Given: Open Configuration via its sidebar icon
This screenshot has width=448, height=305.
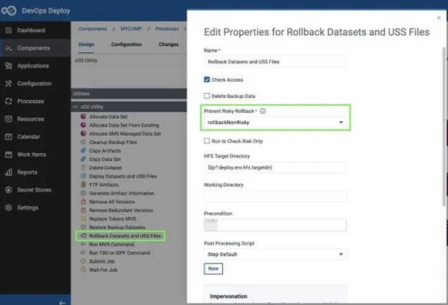Looking at the screenshot, I should pos(8,84).
